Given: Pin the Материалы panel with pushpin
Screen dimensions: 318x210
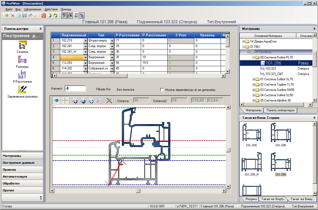Looking at the screenshot, I should 314,29.
